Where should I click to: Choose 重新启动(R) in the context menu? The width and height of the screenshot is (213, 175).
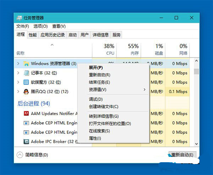coord(114,75)
